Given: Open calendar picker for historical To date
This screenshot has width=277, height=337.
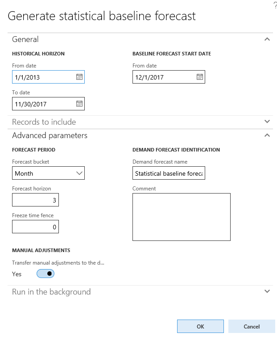Looking at the screenshot, I should tap(79, 104).
